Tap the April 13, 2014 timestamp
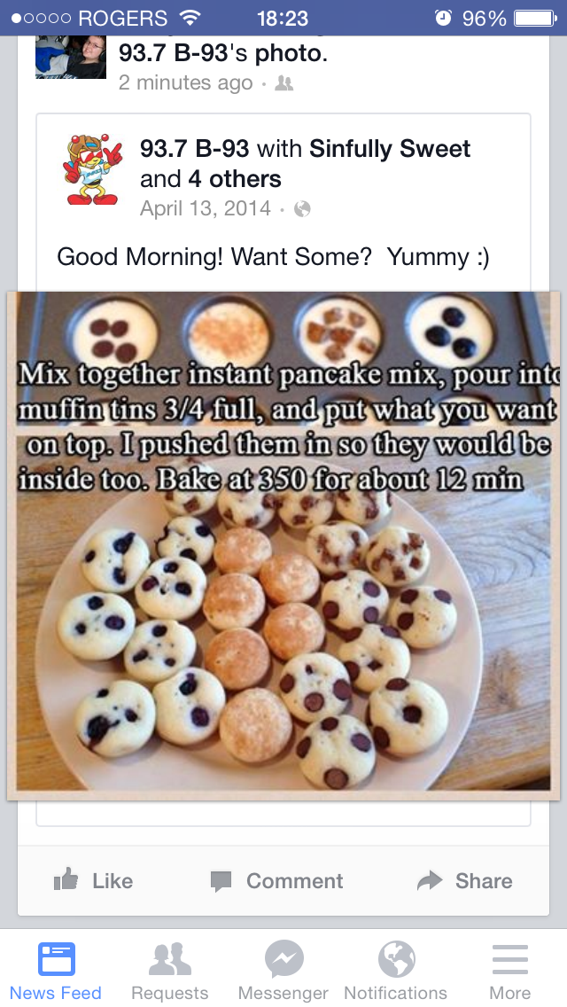 point(206,208)
